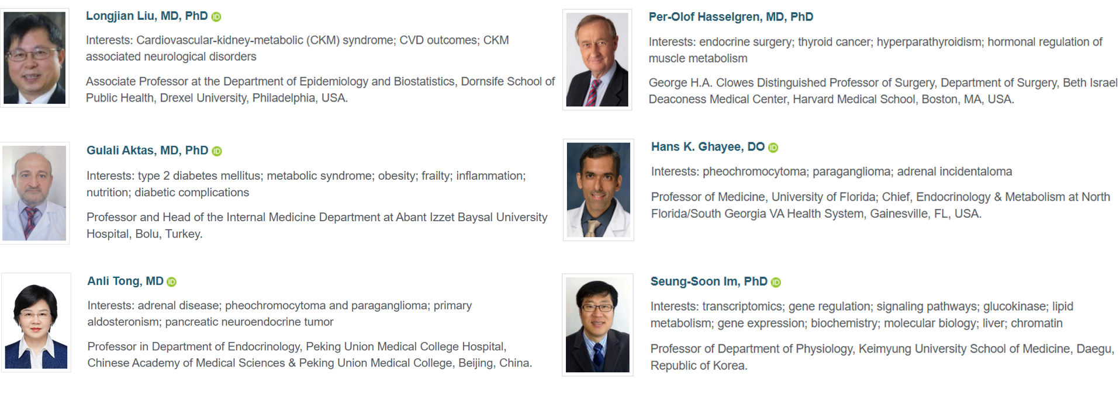Select Gulali Aktas's profile photo
The image size is (1120, 394).
pyautogui.click(x=34, y=193)
